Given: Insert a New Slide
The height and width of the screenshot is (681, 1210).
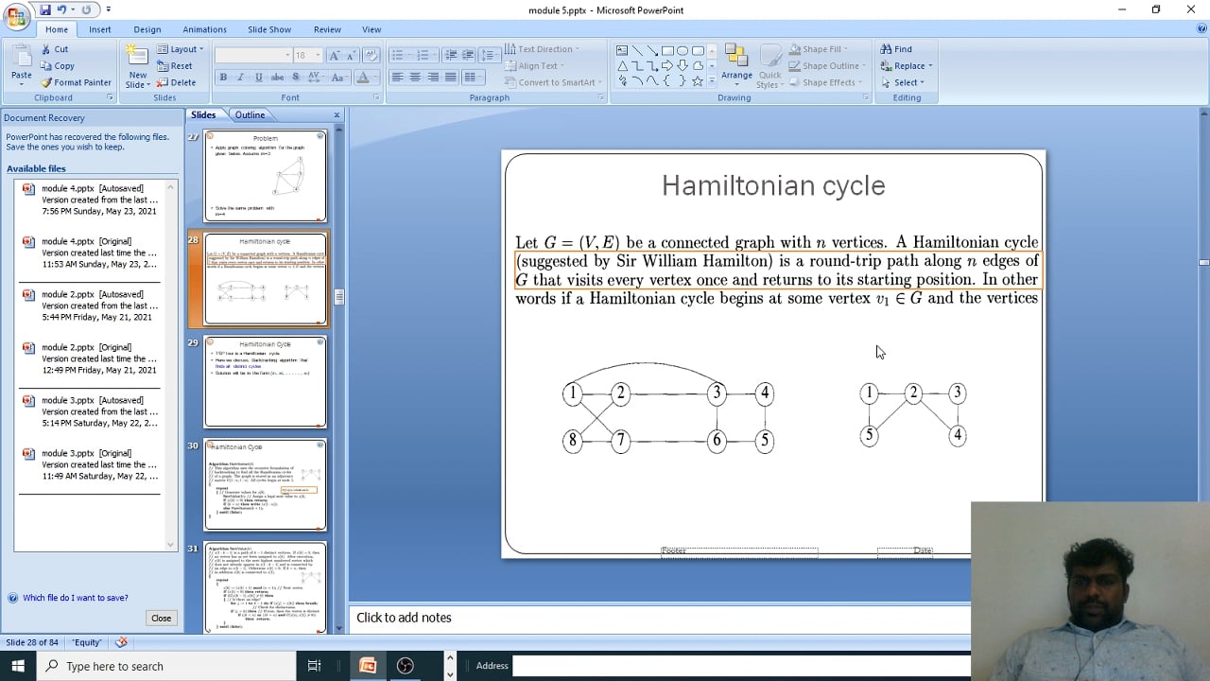Looking at the screenshot, I should coord(138,66).
